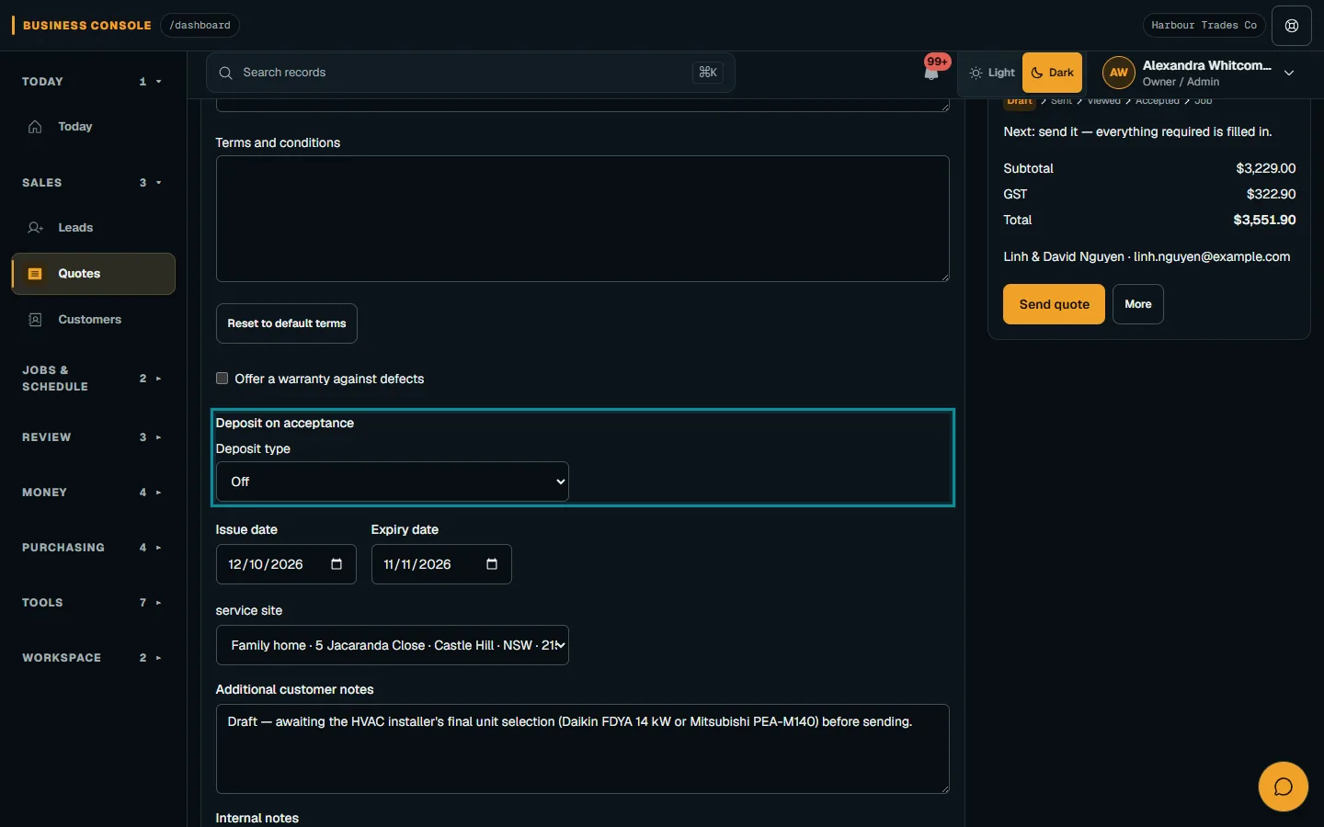
Task: Click the Customers contact icon
Action: (x=35, y=320)
